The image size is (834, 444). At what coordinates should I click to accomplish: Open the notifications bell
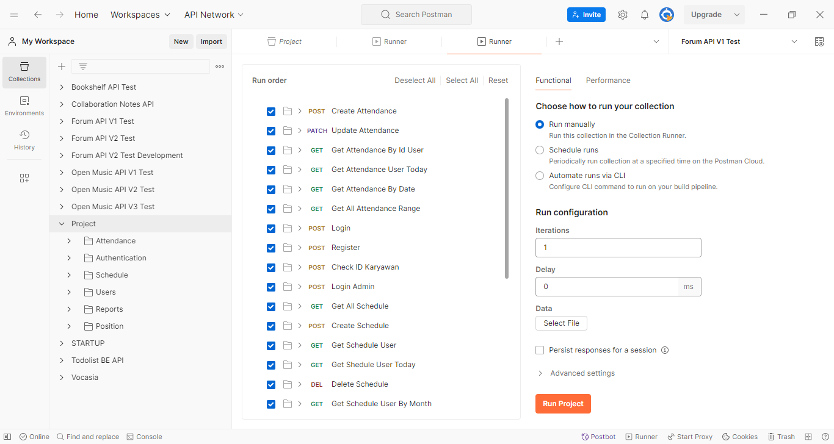645,15
